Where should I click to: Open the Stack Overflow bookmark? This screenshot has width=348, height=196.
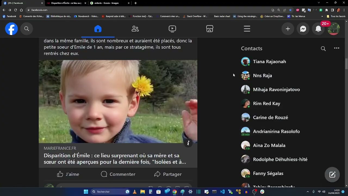pos(195,16)
